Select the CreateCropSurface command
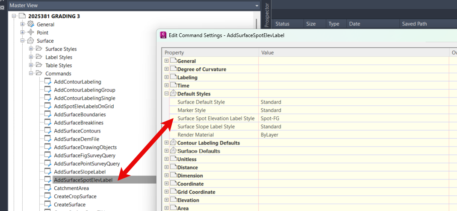Screen dimensions: 457x211 point(75,196)
